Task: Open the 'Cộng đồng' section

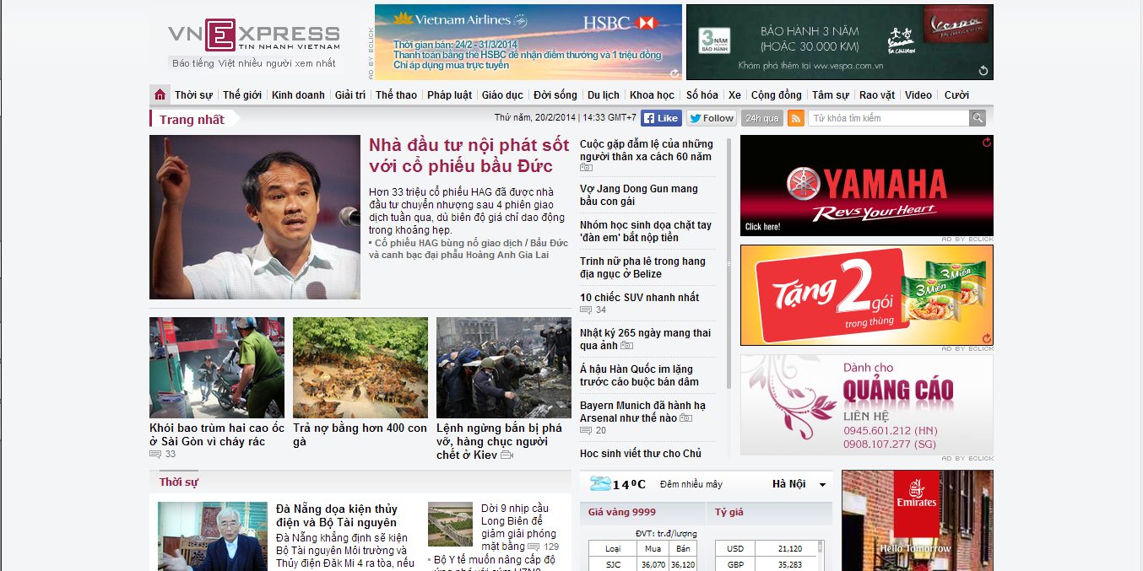Action: [x=777, y=94]
